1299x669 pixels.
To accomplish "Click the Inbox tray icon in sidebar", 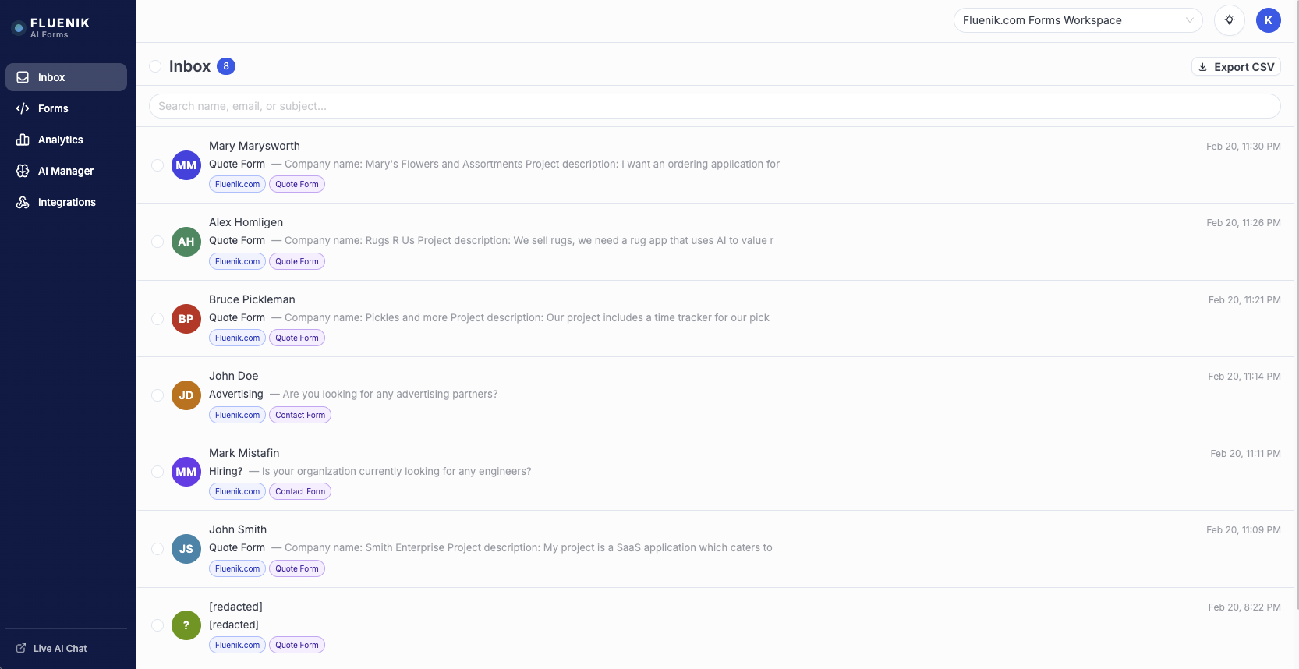I will pyautogui.click(x=23, y=77).
